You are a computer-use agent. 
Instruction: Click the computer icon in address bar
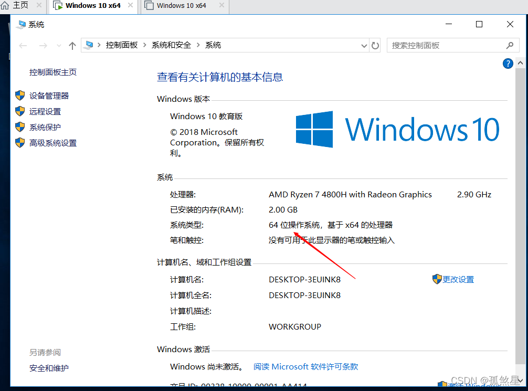pyautogui.click(x=88, y=45)
